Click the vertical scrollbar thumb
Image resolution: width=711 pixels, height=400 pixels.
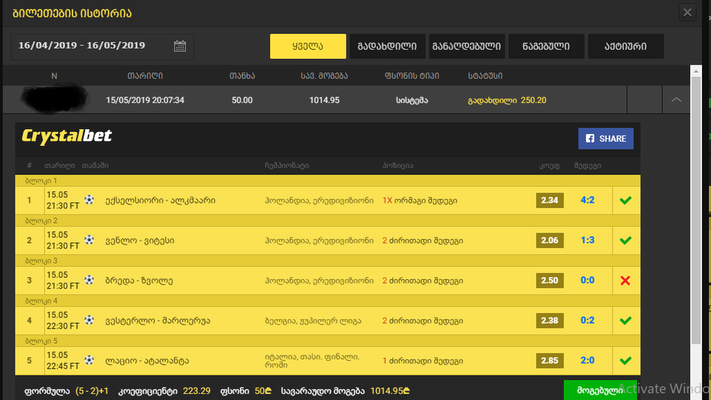[696, 210]
